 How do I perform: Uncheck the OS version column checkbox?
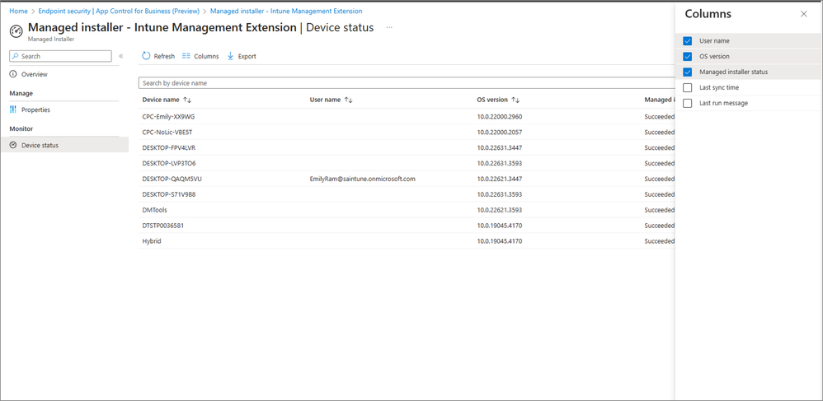point(688,56)
